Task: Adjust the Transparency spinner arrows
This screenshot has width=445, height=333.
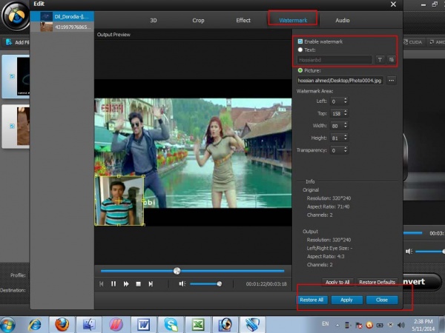Action: [345, 150]
